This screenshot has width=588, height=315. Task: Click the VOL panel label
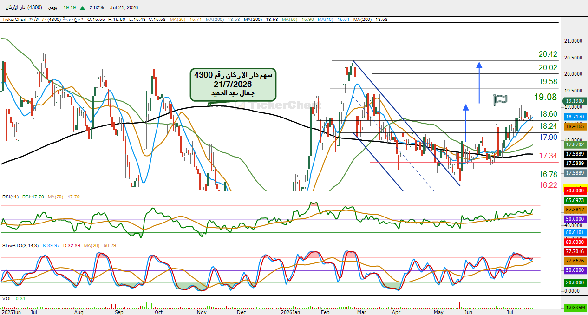[x=7, y=298]
